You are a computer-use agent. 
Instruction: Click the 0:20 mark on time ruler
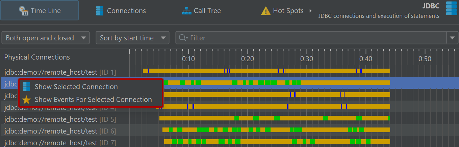[248, 59]
